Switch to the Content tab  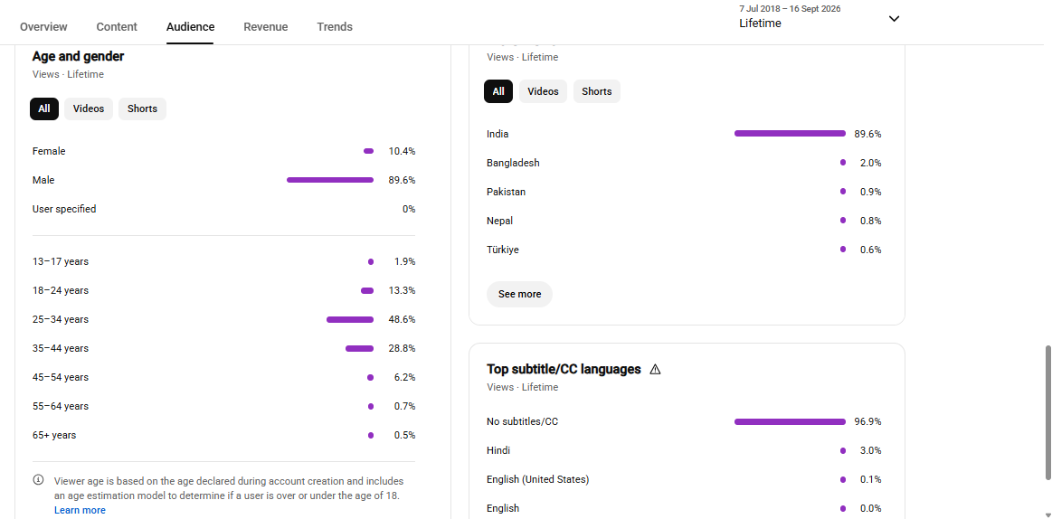coord(117,27)
